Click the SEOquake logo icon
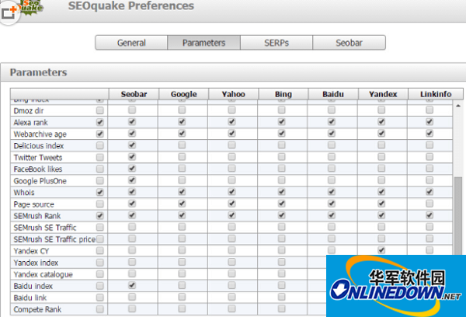466x317 pixels. (x=31, y=6)
